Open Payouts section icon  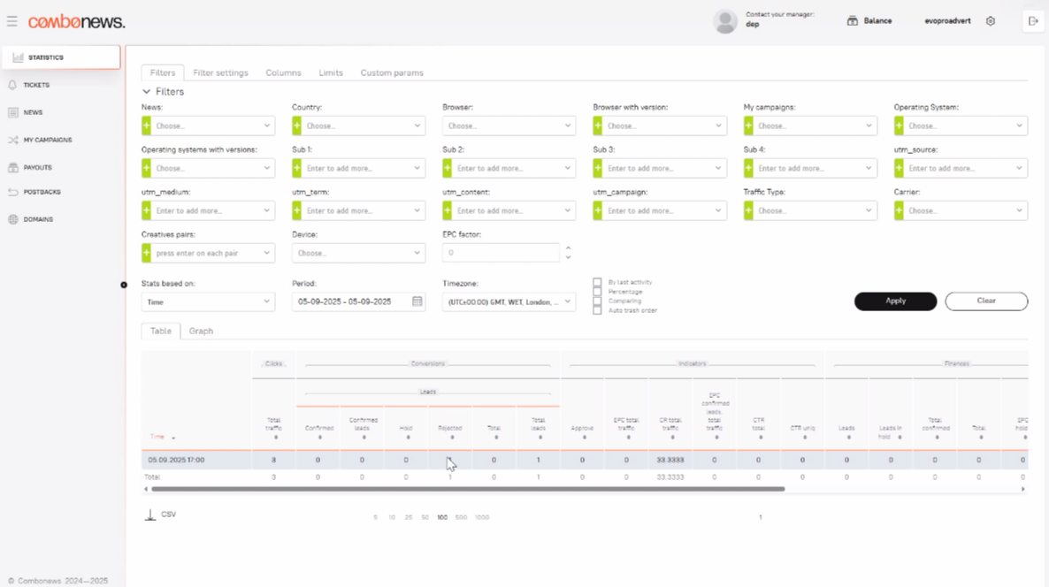tap(13, 167)
